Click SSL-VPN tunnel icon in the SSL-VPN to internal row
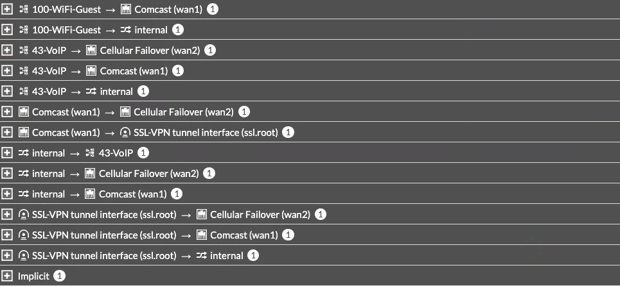 tap(24, 256)
